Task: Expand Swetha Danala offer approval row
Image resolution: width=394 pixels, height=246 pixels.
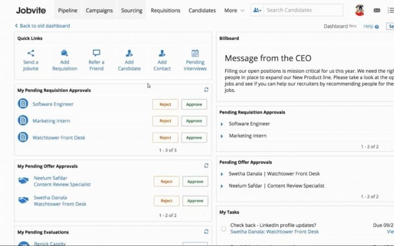Action: (222, 174)
